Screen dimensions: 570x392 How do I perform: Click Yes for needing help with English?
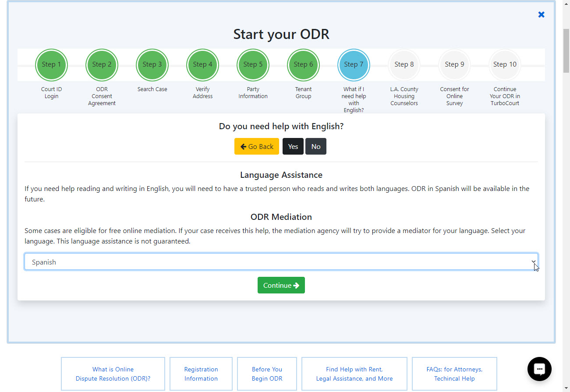(x=293, y=146)
